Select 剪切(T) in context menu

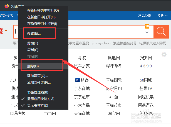43,43
